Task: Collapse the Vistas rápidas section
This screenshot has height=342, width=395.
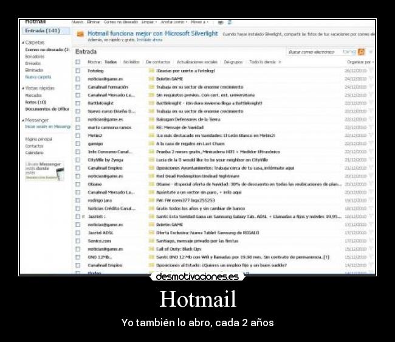Action: click(23, 88)
